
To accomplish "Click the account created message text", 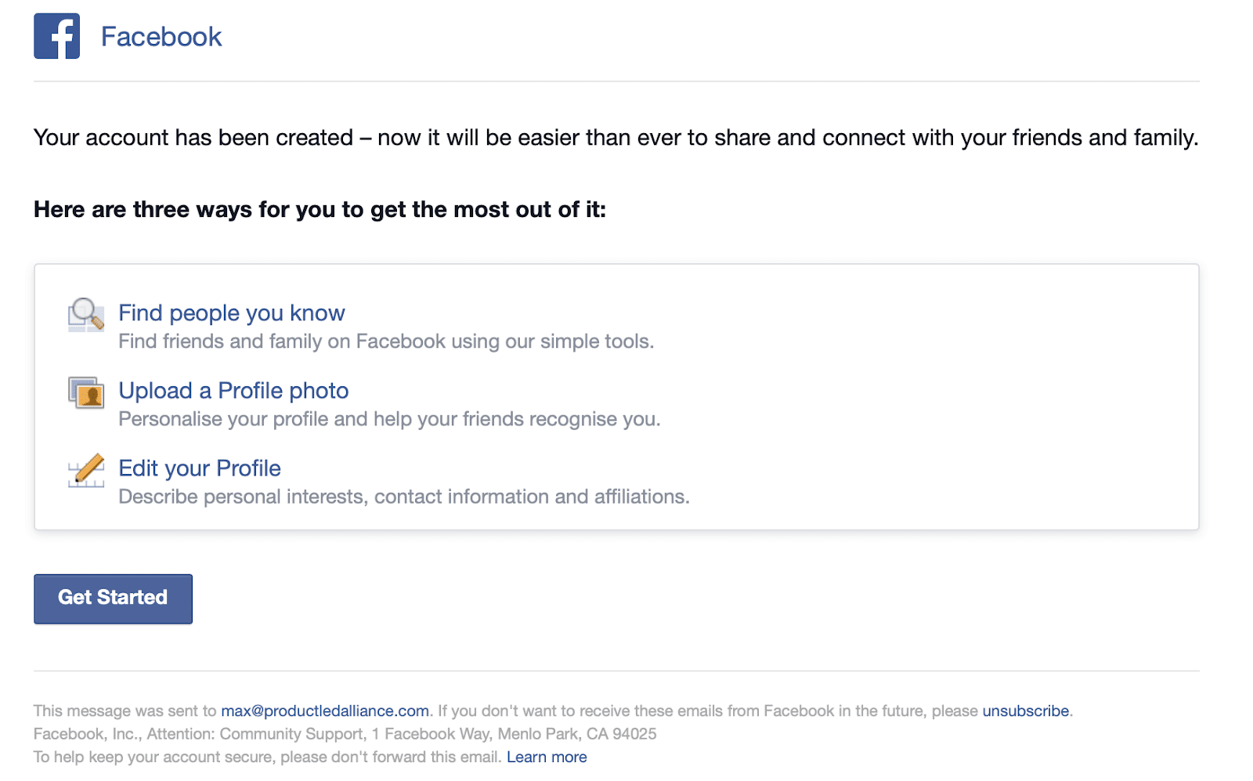I will [616, 137].
